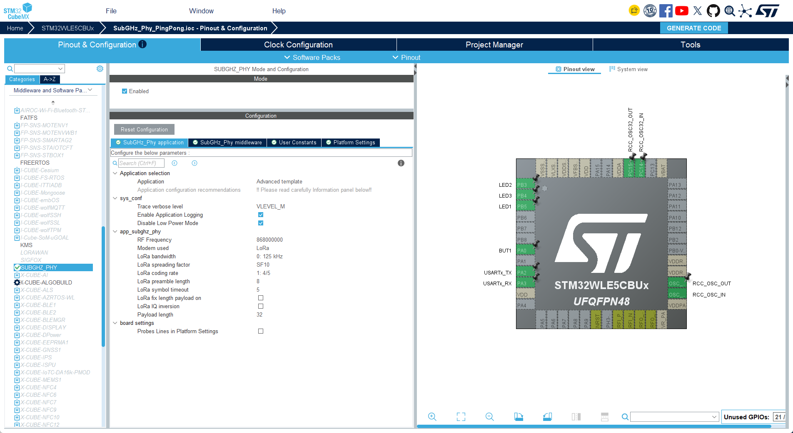The image size is (793, 433).
Task: Click the vertical flip view icon
Action: tap(576, 417)
